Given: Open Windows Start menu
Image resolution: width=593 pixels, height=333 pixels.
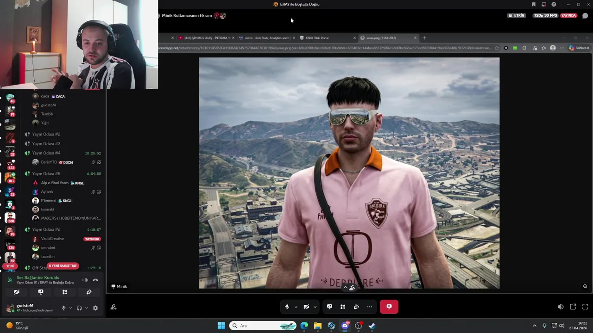Looking at the screenshot, I should click(x=221, y=326).
